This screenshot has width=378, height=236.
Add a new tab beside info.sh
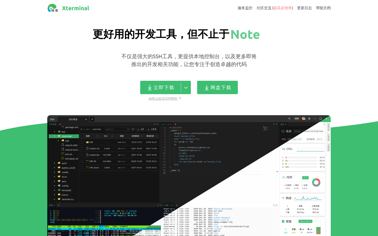coord(175,124)
